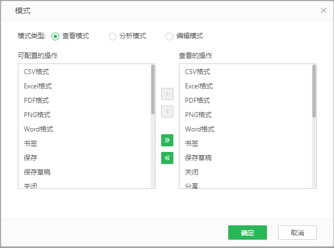Select the 编辑模式 radio button

(x=169, y=36)
